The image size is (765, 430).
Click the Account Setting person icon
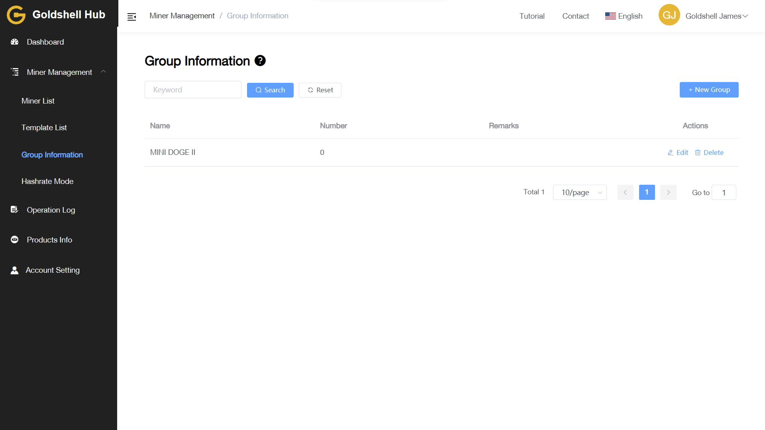coord(14,270)
